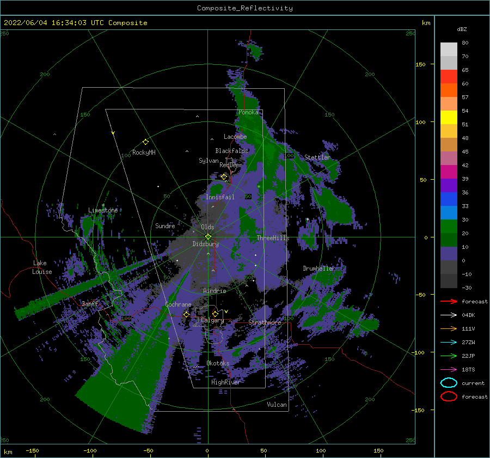Pick the deep orange swatch near 60 dBZ
Image resolution: width=490 pixels, height=458 pixels.
449,90
